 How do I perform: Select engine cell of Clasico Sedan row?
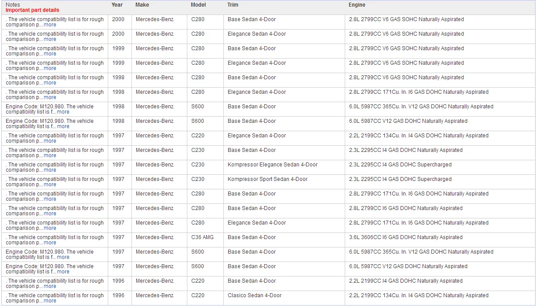pos(419,295)
